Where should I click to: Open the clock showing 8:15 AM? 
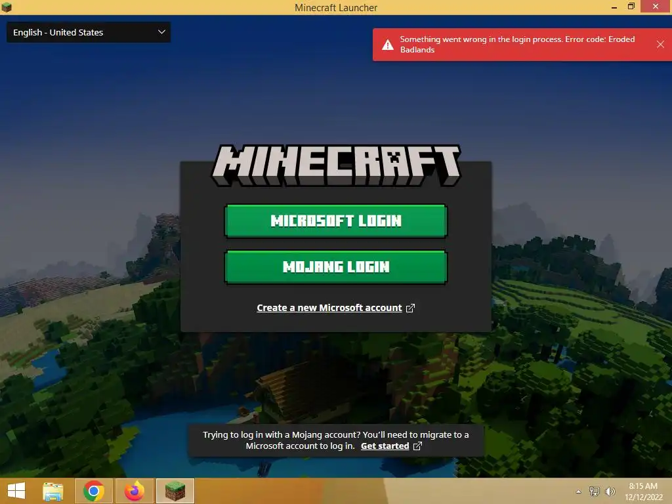point(643,486)
